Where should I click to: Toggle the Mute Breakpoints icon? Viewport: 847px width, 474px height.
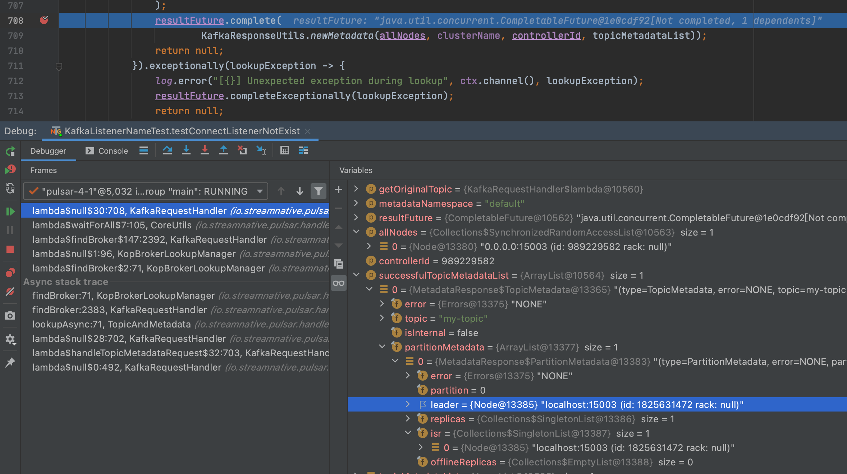tap(10, 292)
